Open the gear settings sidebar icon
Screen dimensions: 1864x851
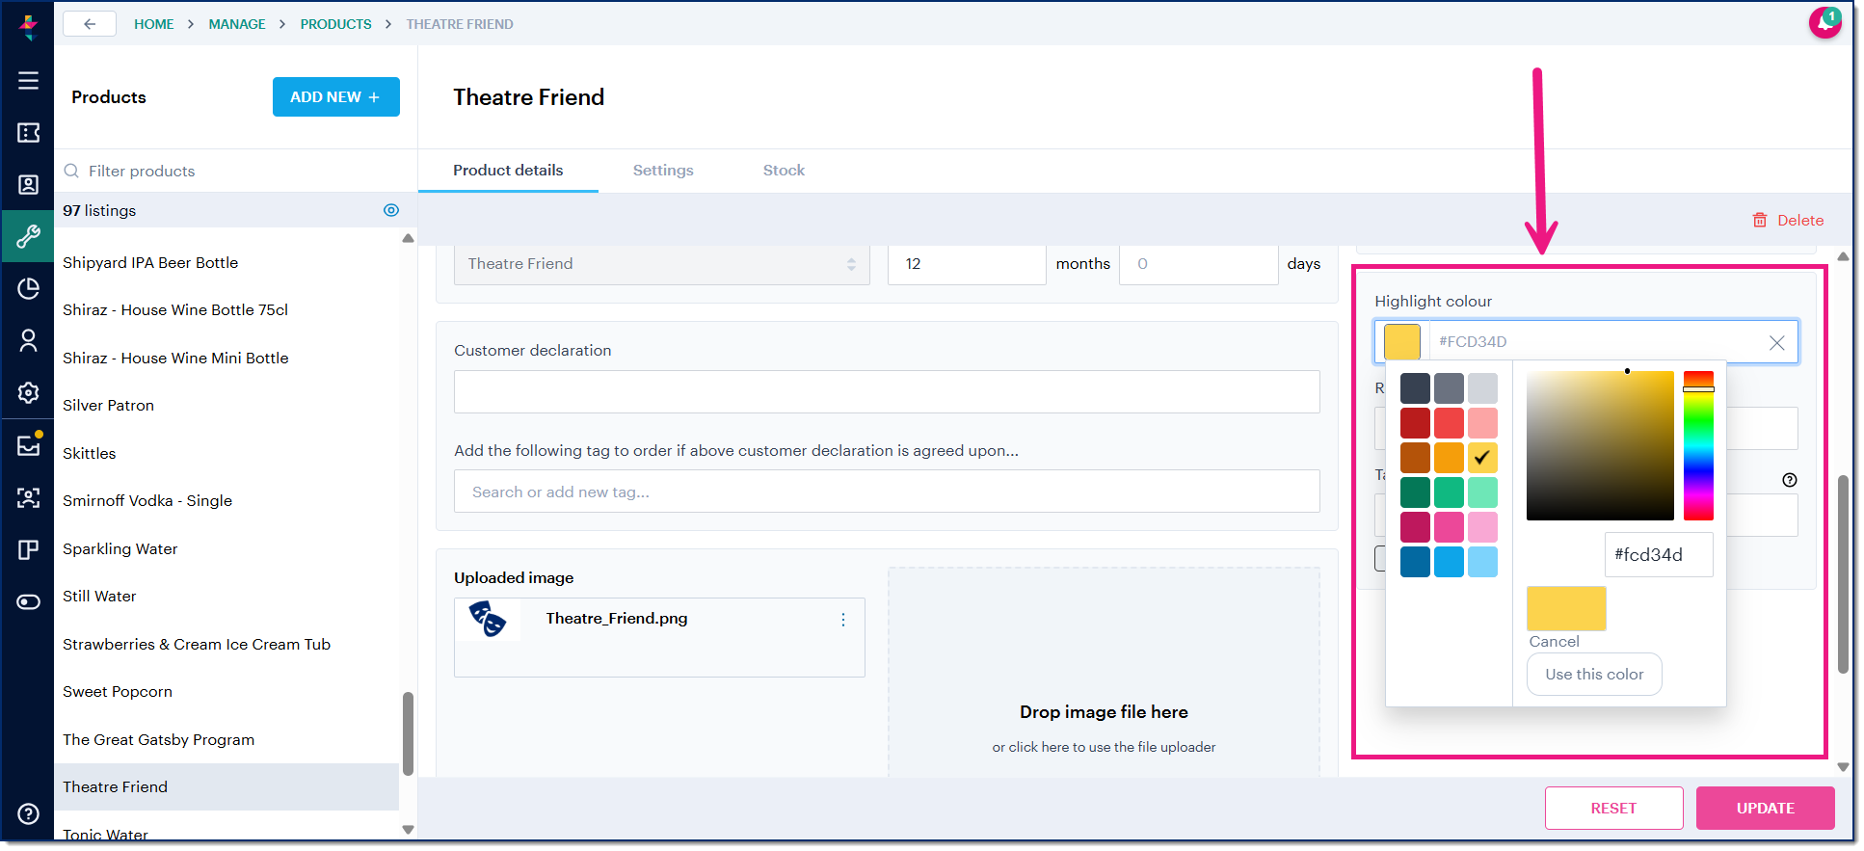pos(28,392)
